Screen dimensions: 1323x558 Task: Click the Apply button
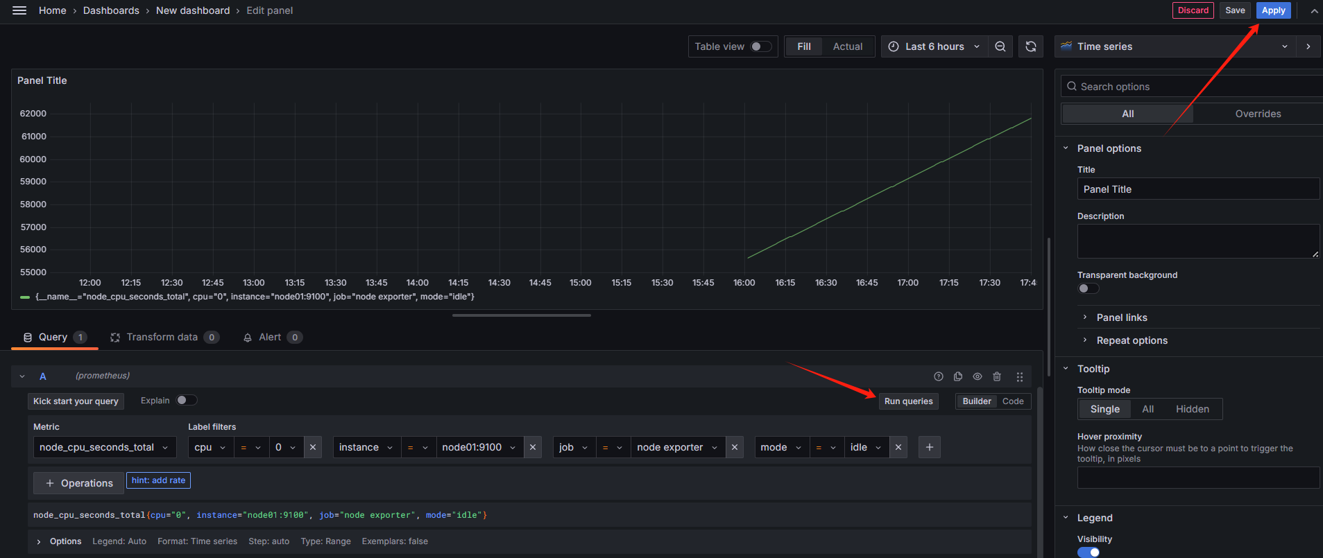[1273, 10]
